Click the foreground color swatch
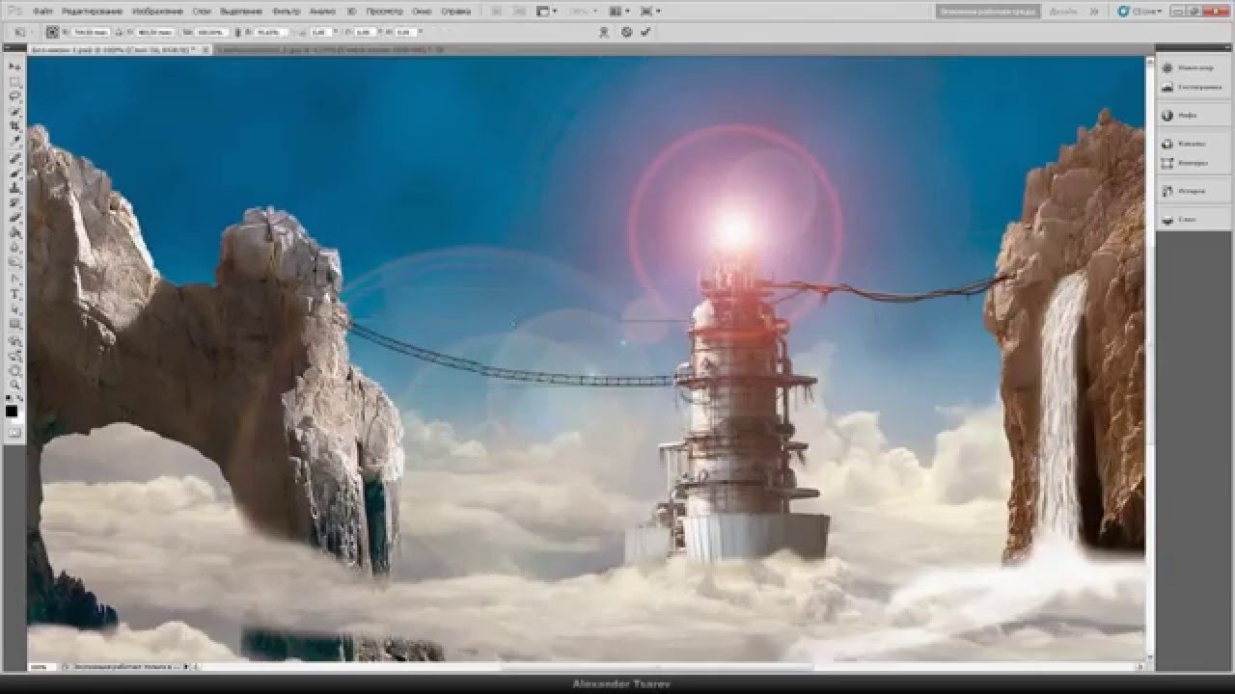Viewport: 1235px width, 694px height. tap(13, 412)
